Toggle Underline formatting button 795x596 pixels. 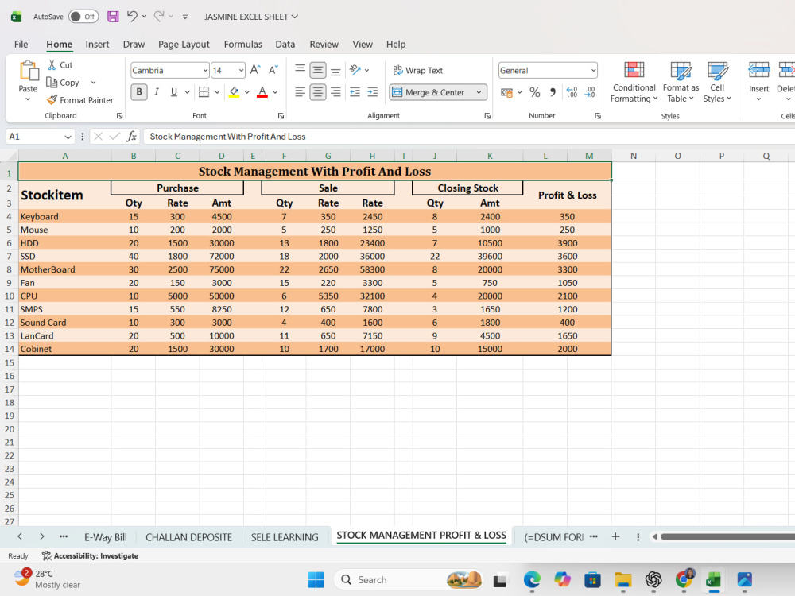coord(174,91)
